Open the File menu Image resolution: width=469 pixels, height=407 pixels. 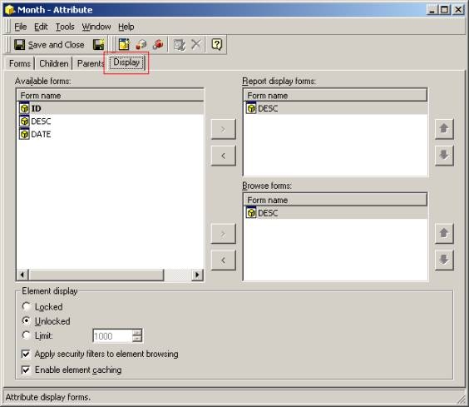(x=21, y=27)
